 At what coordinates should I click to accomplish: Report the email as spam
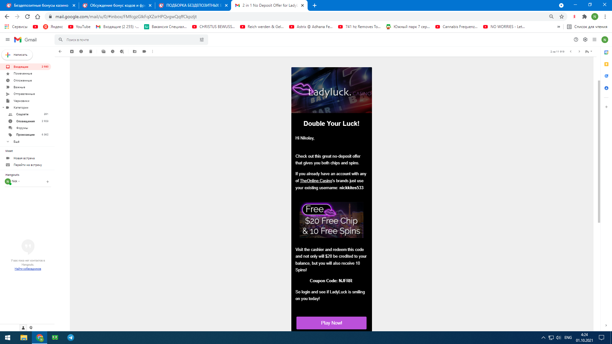81,52
